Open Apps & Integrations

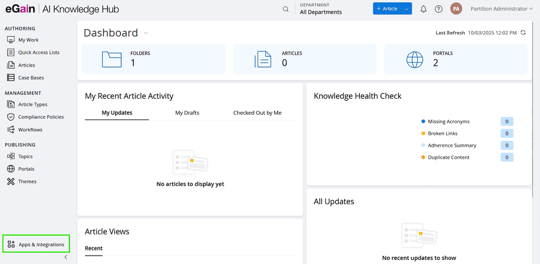coord(36,244)
